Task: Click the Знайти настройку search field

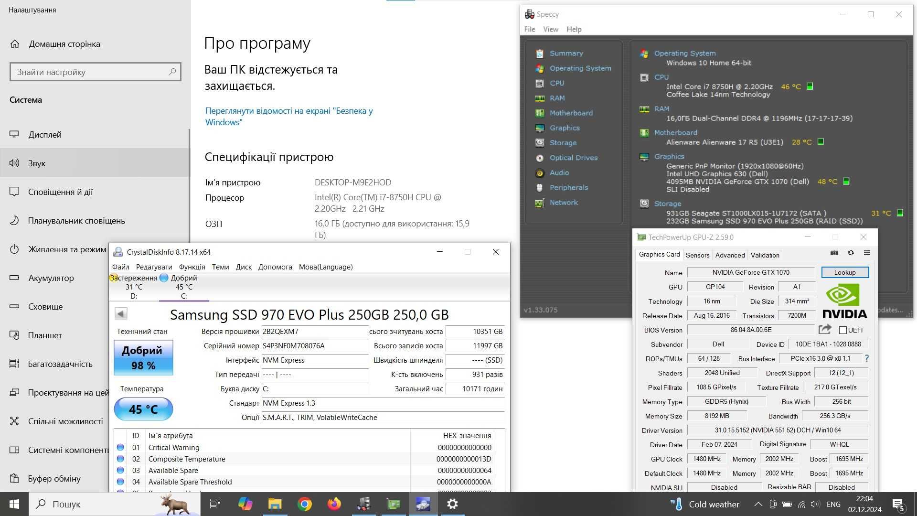Action: (95, 72)
